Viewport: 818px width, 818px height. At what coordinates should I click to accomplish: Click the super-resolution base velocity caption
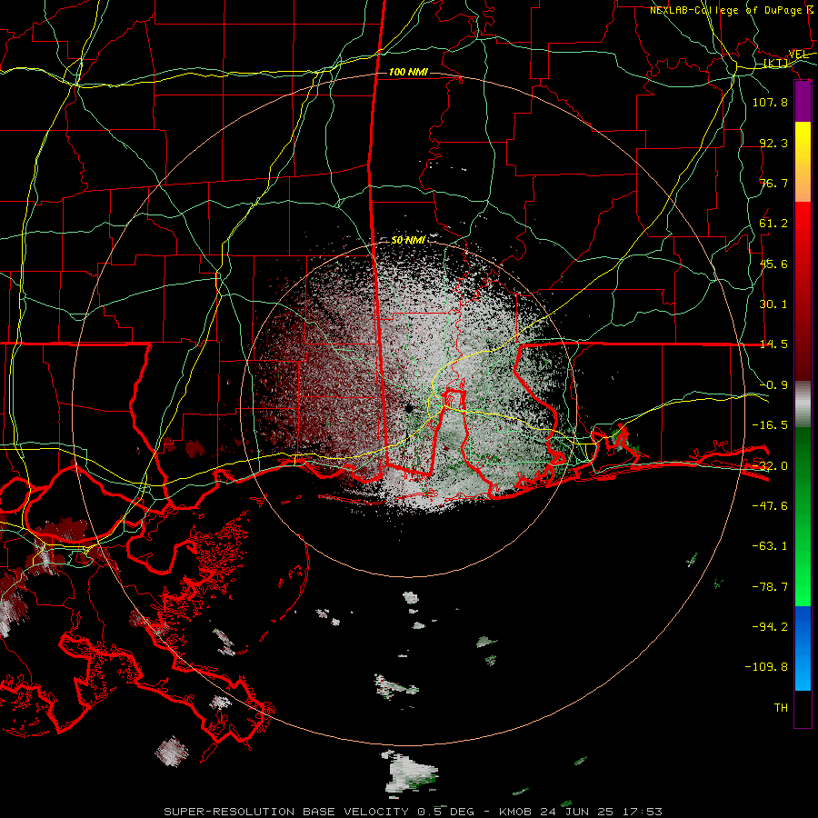point(413,812)
